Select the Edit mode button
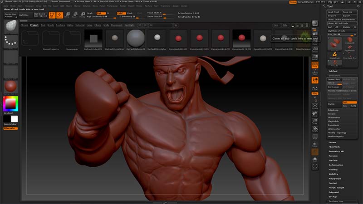The width and height of the screenshot is (363, 204). tap(52, 15)
